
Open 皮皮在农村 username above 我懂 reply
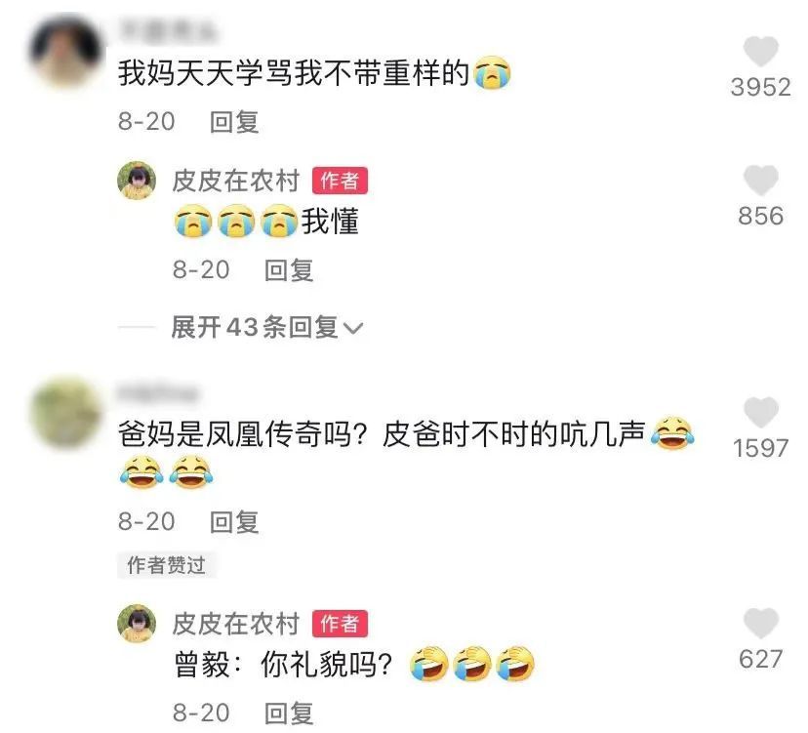pyautogui.click(x=236, y=181)
